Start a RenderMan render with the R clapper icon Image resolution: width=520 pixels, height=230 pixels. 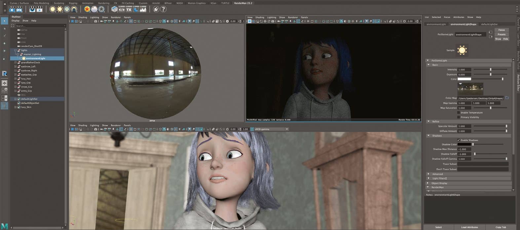pyautogui.click(x=12, y=9)
